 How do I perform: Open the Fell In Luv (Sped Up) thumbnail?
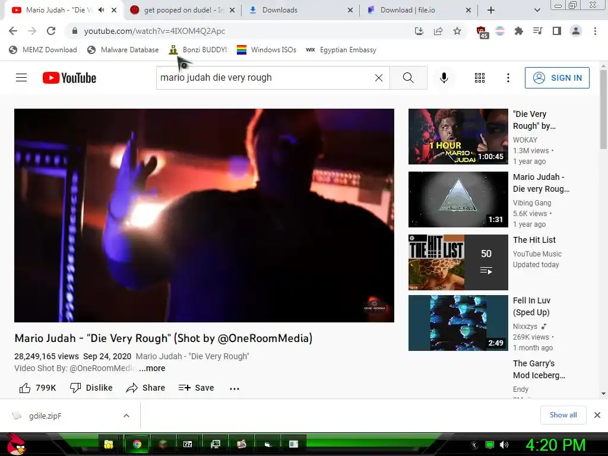[458, 323]
